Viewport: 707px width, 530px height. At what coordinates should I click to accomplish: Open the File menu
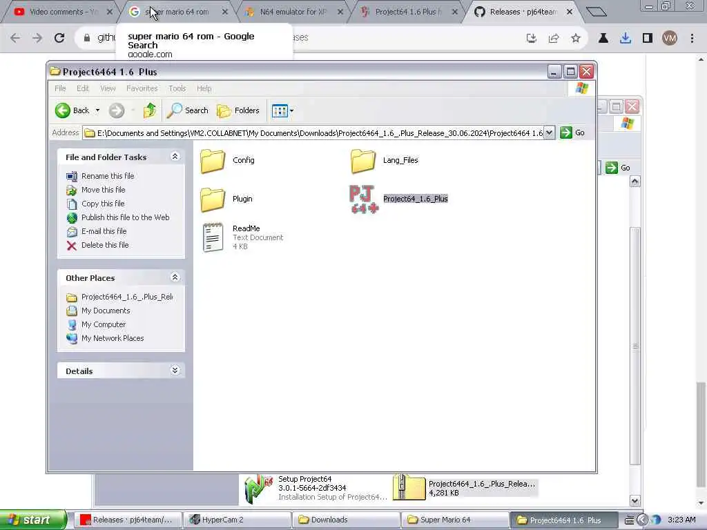(60, 88)
